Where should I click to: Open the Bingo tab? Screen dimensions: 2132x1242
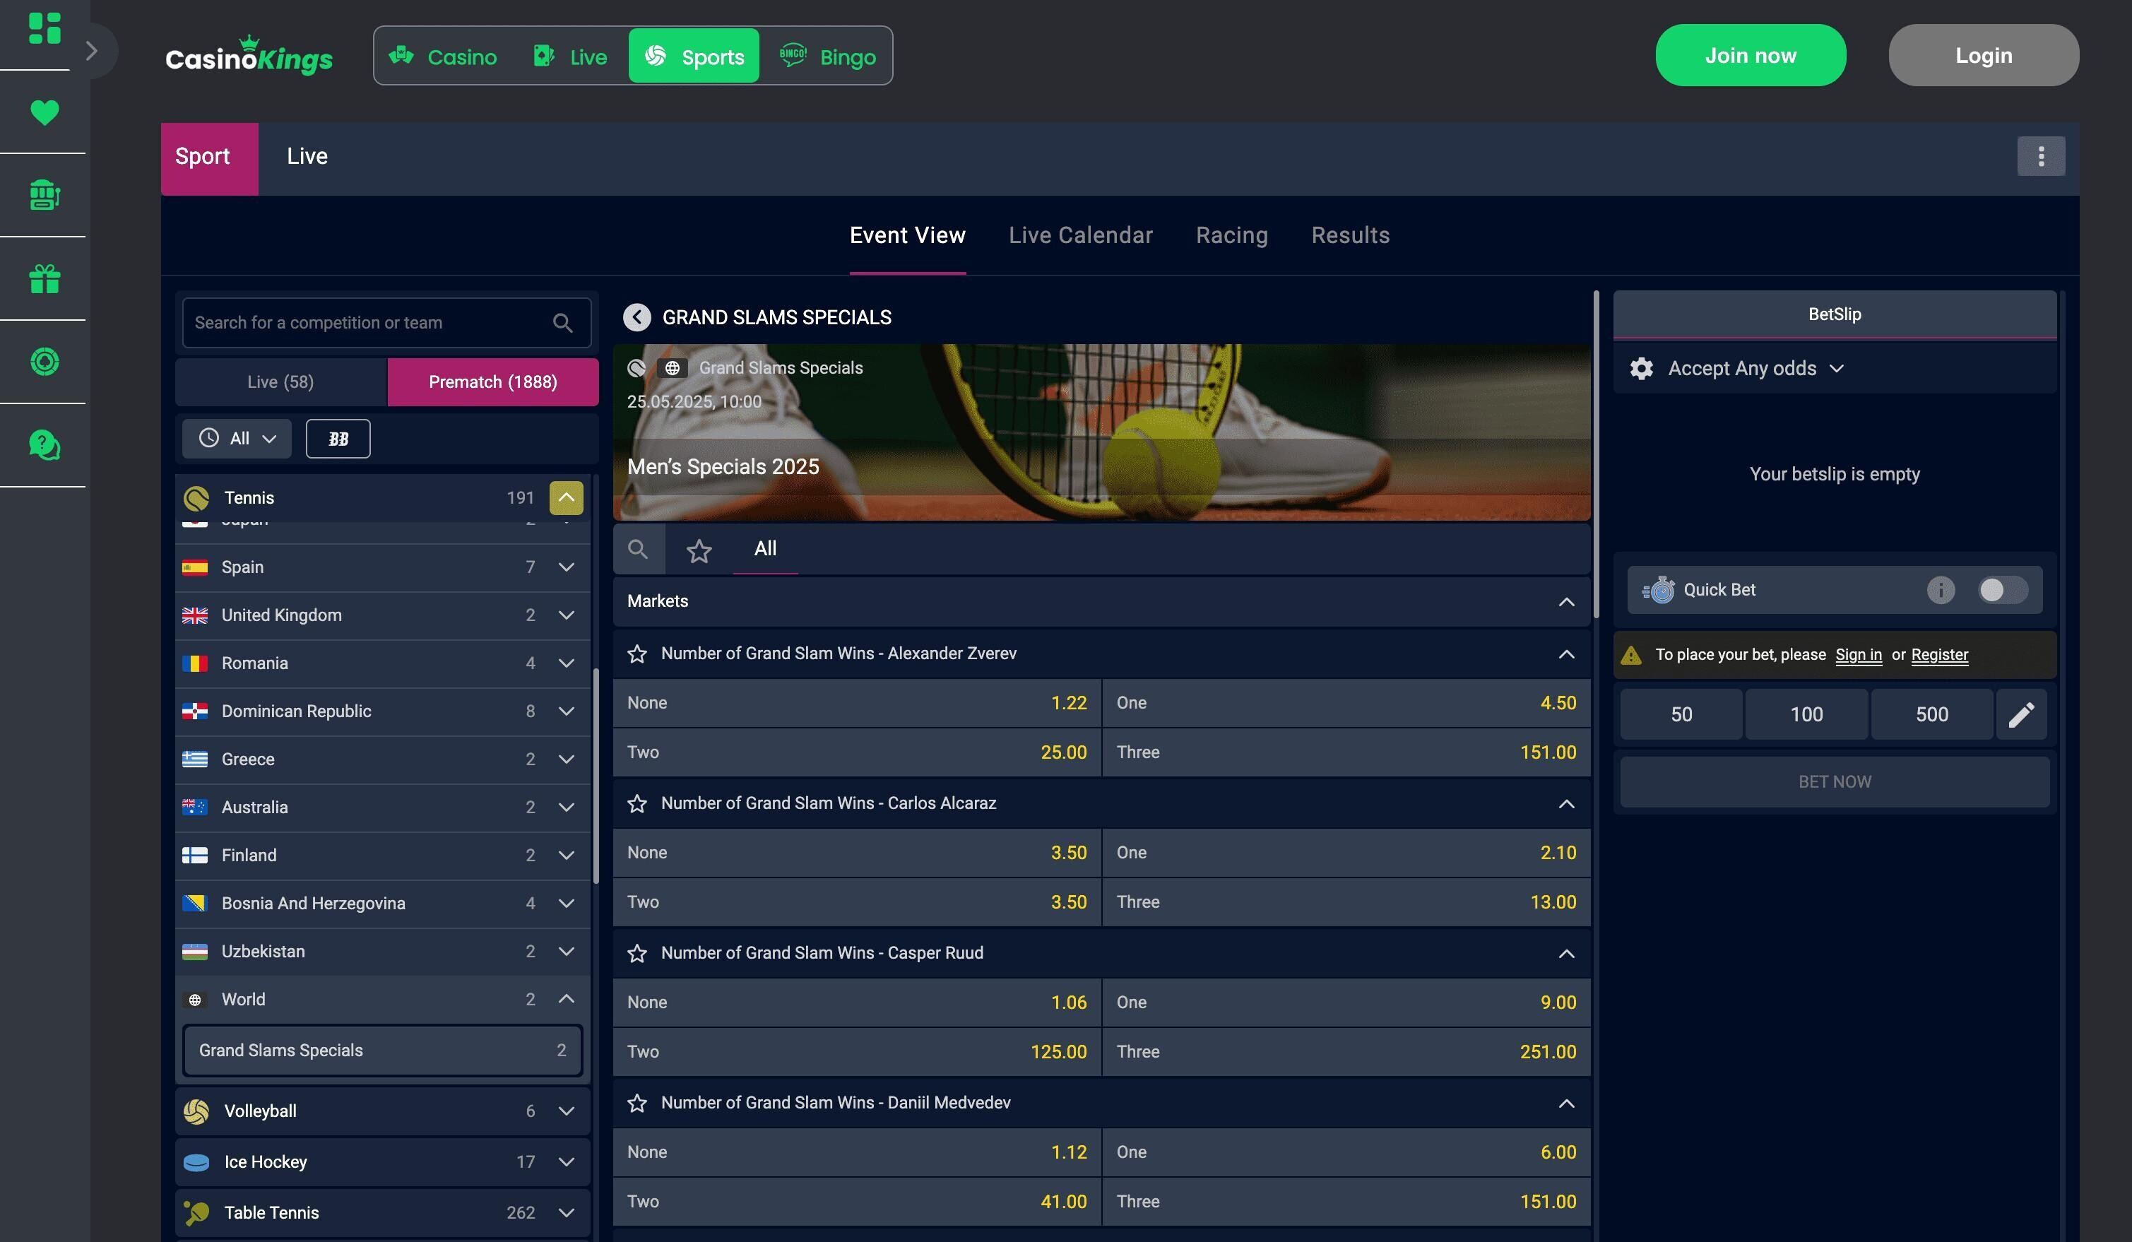(x=827, y=56)
